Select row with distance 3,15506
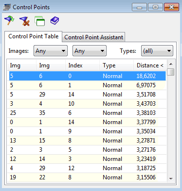 pos(88,177)
